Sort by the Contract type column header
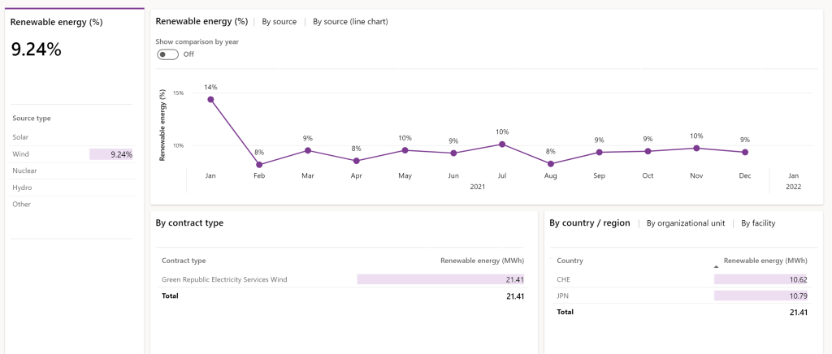This screenshot has width=832, height=354. pos(184,261)
